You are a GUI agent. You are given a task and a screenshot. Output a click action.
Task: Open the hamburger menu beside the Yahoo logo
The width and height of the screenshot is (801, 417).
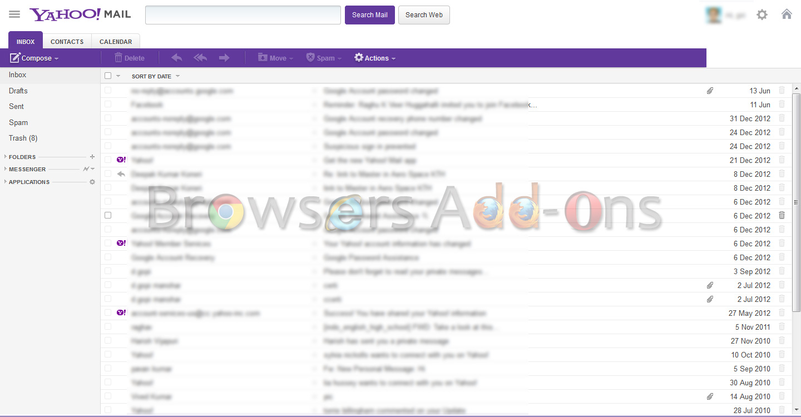point(14,14)
